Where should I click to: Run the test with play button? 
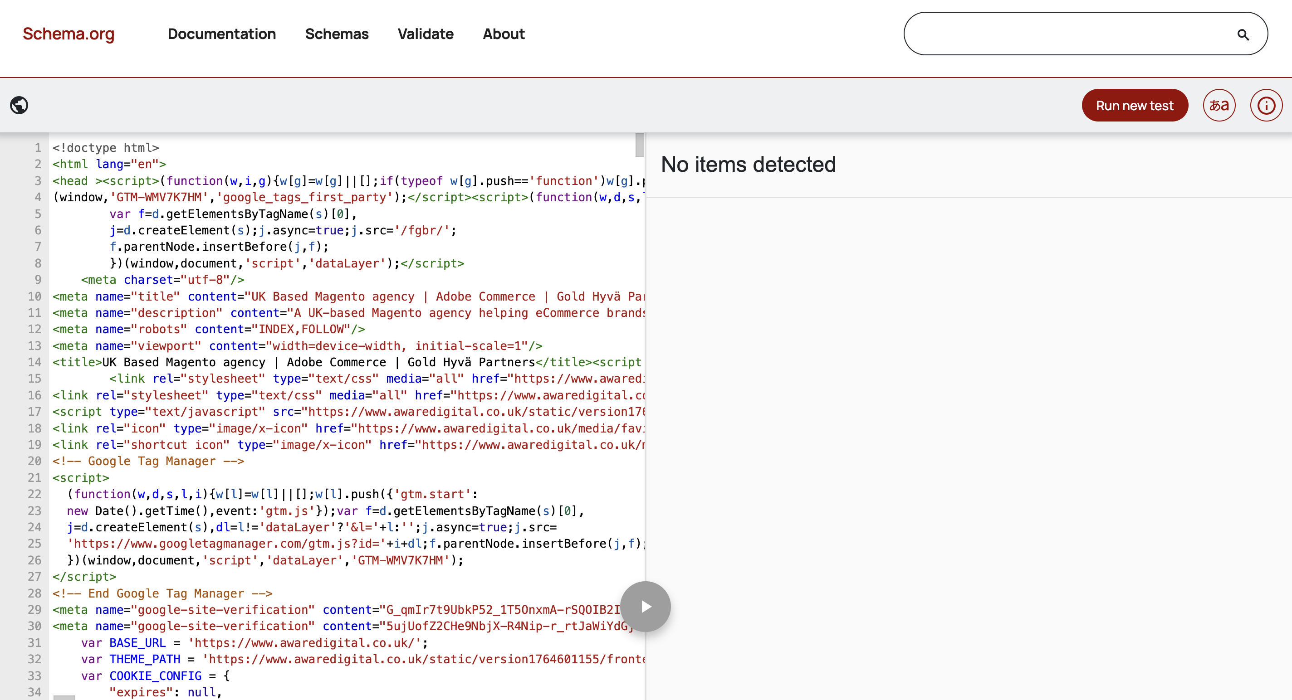(x=646, y=606)
